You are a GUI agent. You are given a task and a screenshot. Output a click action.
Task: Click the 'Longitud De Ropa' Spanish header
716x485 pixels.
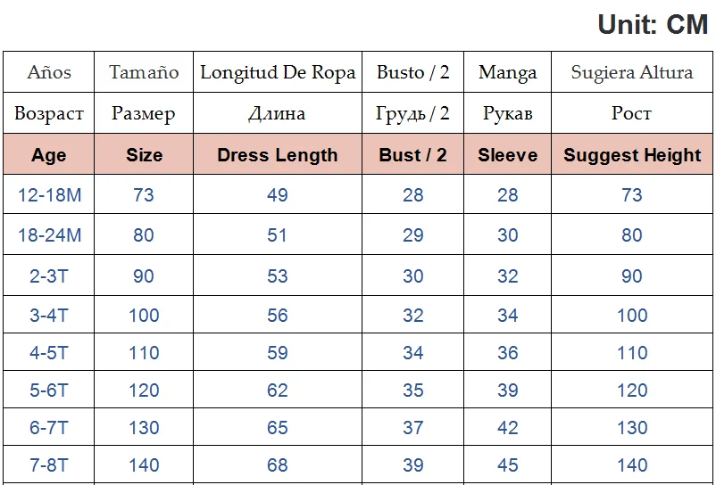click(x=278, y=72)
